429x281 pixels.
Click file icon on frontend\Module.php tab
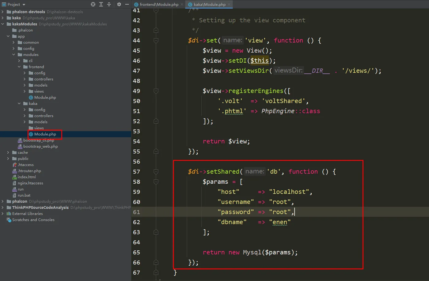point(136,4)
